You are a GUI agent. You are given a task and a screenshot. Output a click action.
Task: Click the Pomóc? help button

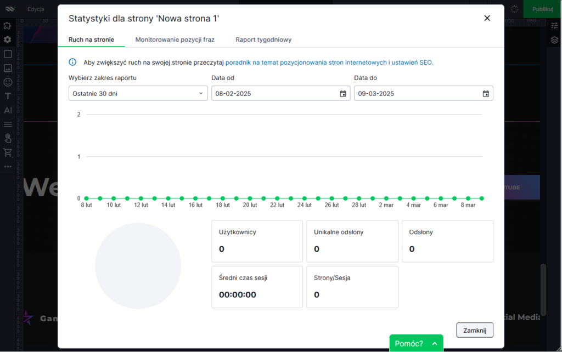pos(416,343)
